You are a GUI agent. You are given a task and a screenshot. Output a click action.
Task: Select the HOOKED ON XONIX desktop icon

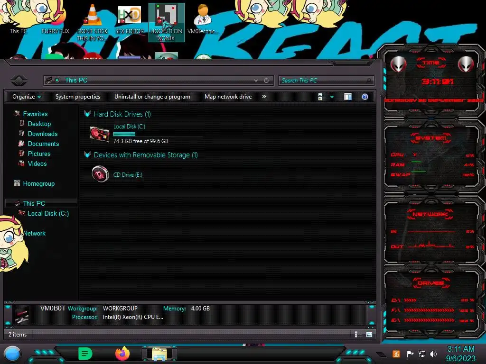tap(167, 23)
